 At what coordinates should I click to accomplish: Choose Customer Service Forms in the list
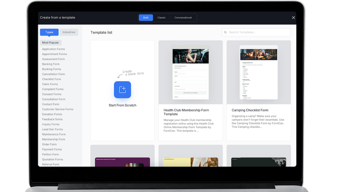coord(57,109)
